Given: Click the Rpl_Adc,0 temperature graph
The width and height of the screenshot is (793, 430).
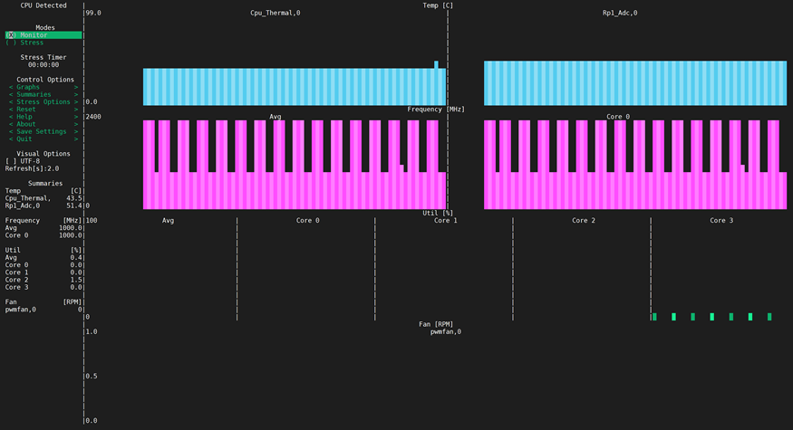Looking at the screenshot, I should [634, 83].
